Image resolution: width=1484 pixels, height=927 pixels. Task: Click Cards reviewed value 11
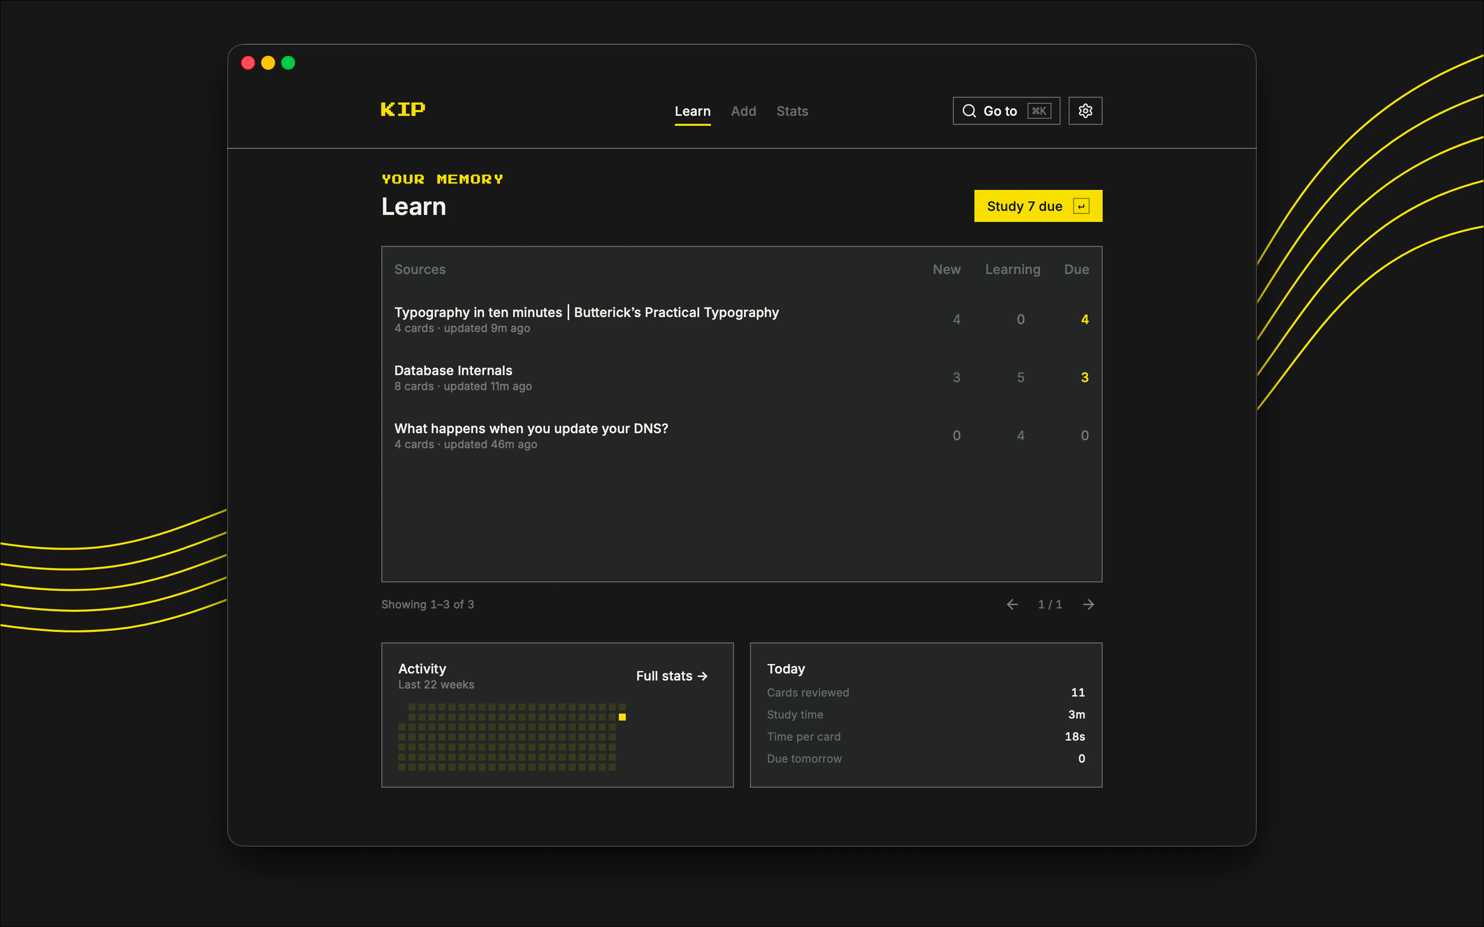1077,693
